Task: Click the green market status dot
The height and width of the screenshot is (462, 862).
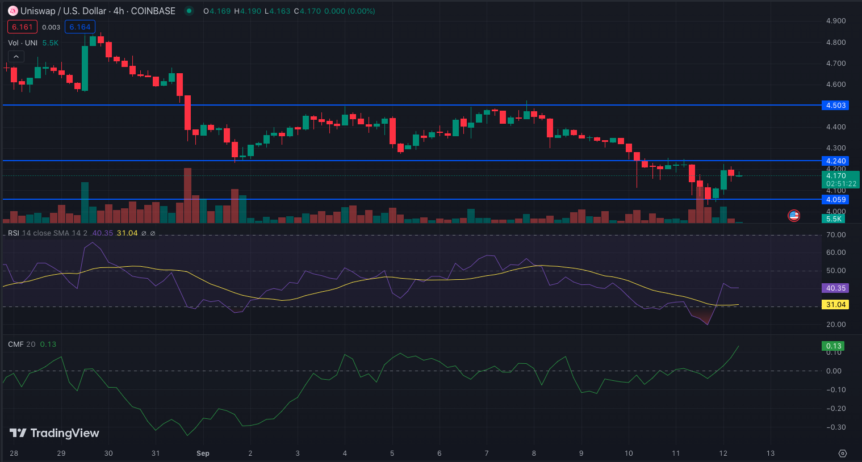Action: click(189, 11)
